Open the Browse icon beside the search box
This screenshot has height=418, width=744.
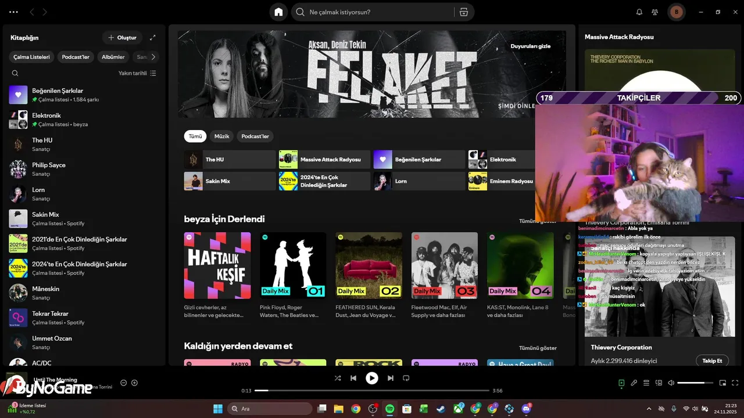click(463, 12)
